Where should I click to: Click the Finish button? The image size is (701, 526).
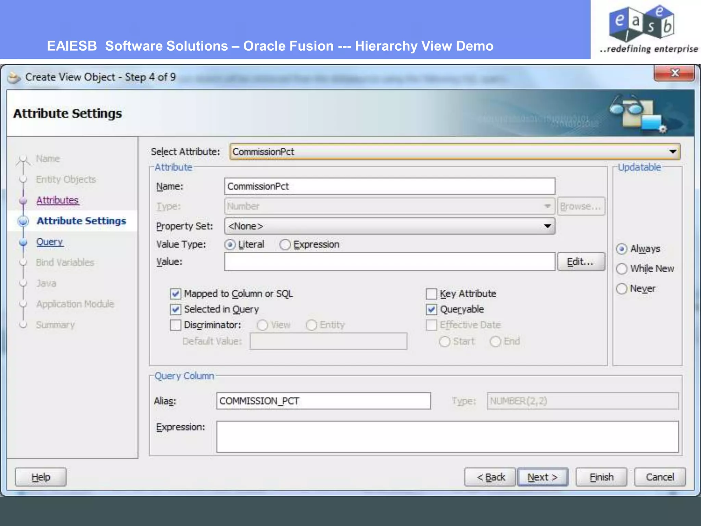pos(601,477)
